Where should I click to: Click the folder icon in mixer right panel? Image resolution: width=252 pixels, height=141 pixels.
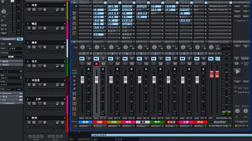point(237,46)
